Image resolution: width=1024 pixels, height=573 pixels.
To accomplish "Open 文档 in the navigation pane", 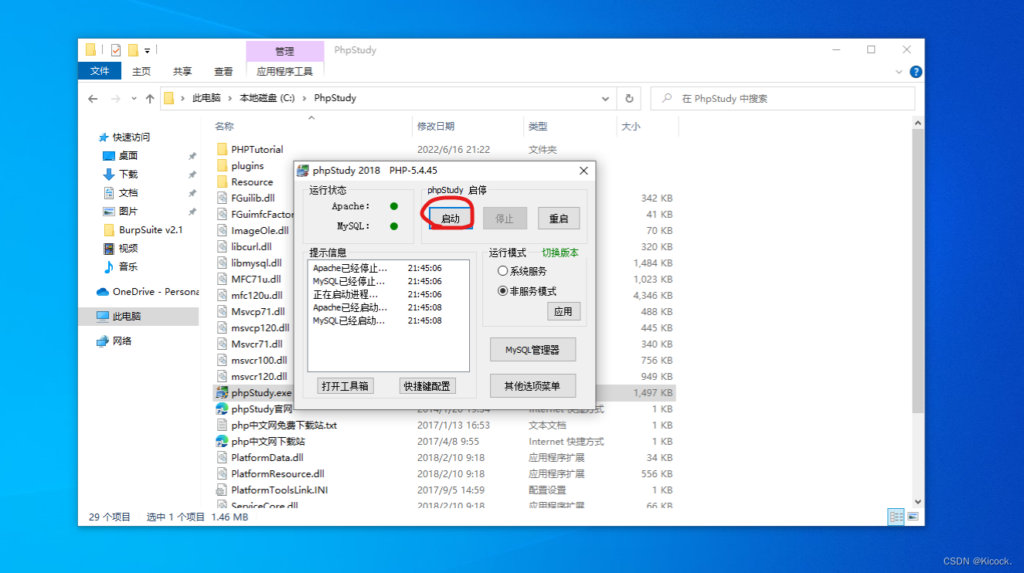I will point(128,193).
